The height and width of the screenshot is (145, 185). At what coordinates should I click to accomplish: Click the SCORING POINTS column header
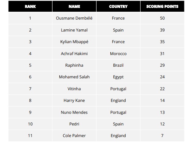[162, 6]
